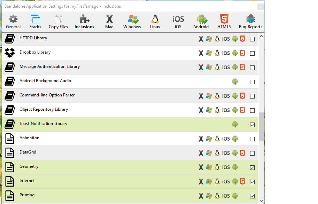Open the HTML5 settings pane

click(x=224, y=22)
